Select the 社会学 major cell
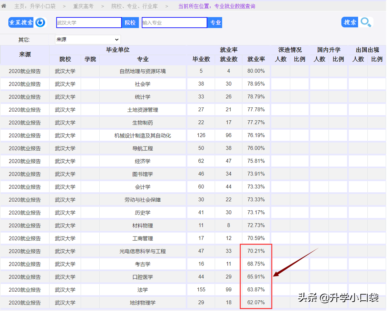 pyautogui.click(x=143, y=84)
